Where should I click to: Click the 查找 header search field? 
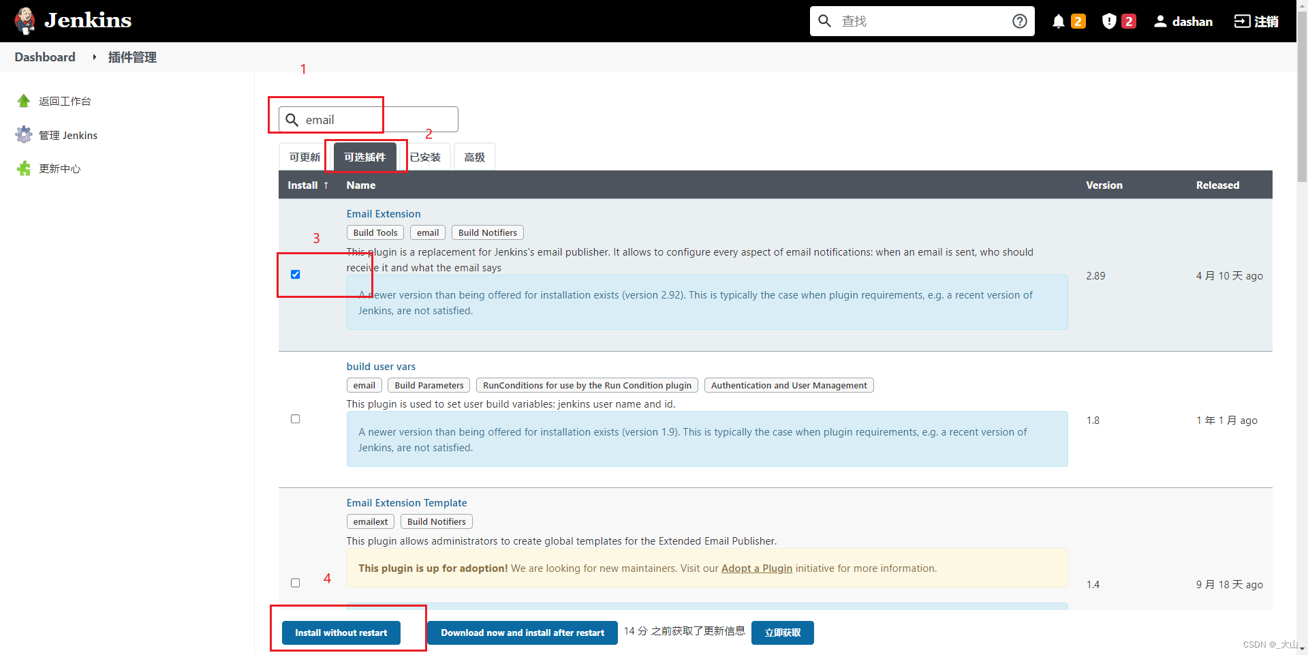coord(922,21)
